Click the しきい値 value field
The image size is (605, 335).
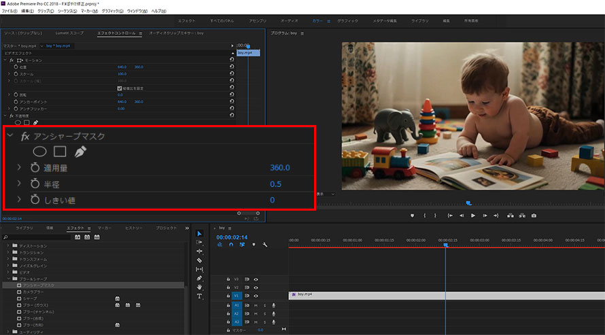pyautogui.click(x=272, y=200)
